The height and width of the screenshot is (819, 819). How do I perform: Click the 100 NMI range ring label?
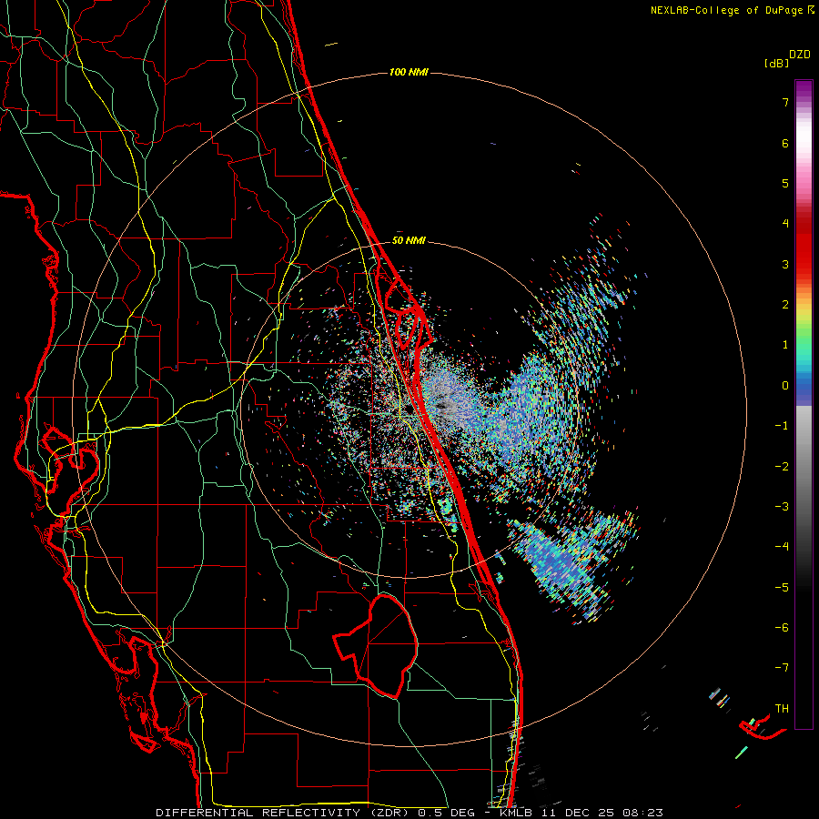click(x=409, y=72)
